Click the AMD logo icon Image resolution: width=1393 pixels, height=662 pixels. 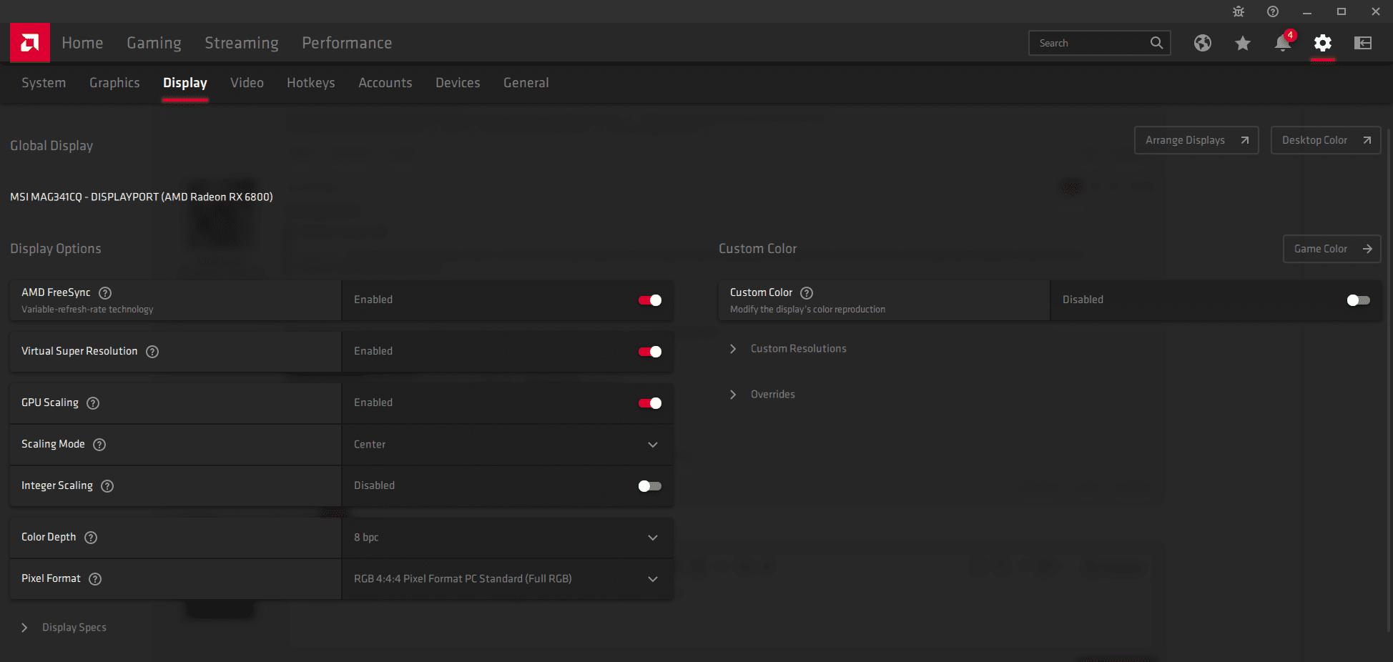[x=30, y=43]
